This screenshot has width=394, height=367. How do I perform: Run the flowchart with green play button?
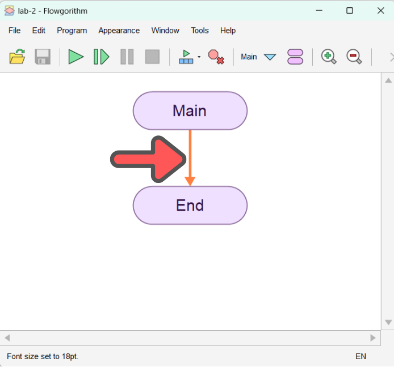coord(76,57)
